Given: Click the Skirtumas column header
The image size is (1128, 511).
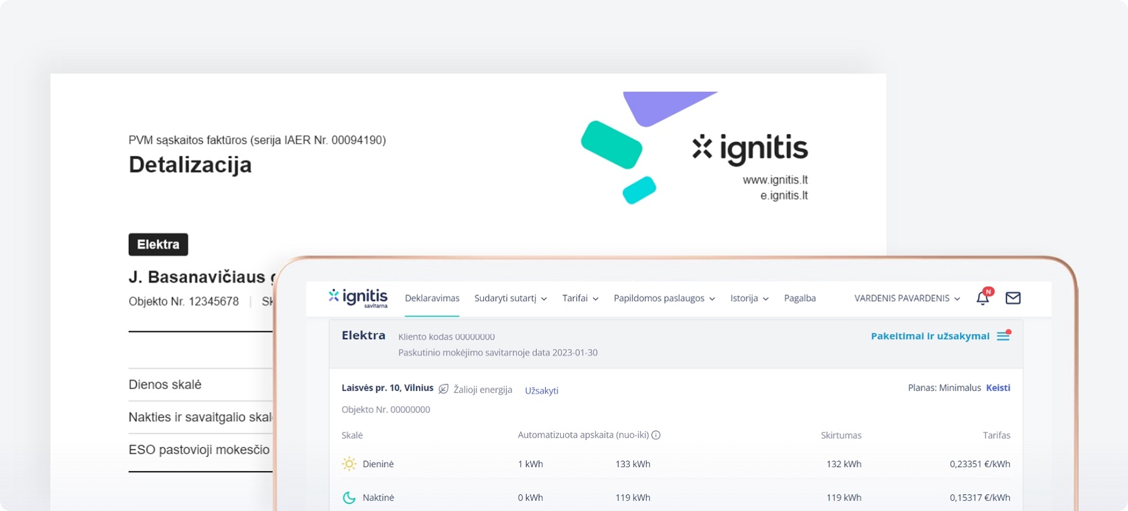Looking at the screenshot, I should (841, 435).
